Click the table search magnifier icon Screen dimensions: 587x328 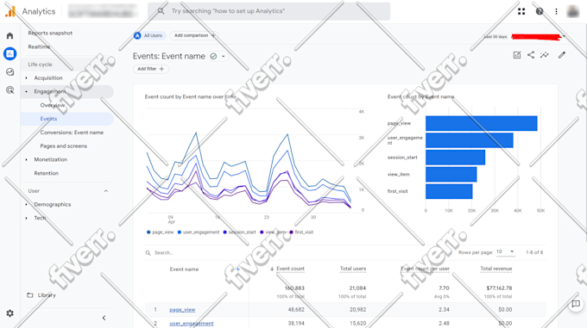148,253
